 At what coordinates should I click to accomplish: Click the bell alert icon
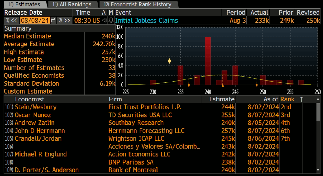click(111, 20)
